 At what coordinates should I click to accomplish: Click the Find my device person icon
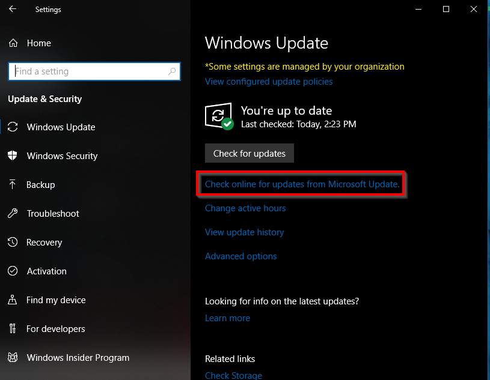click(x=13, y=300)
